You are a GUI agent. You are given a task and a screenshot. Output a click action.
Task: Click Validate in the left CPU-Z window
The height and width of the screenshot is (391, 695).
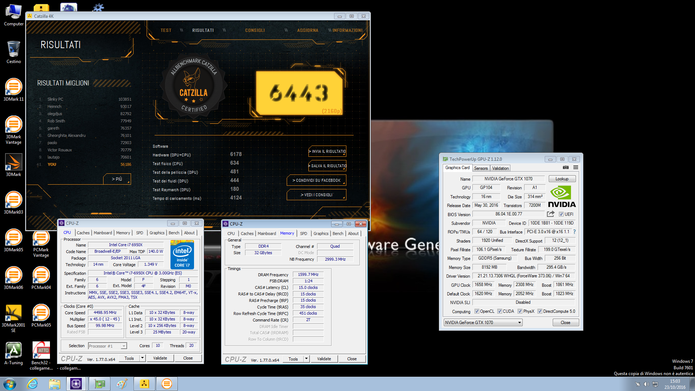point(160,358)
